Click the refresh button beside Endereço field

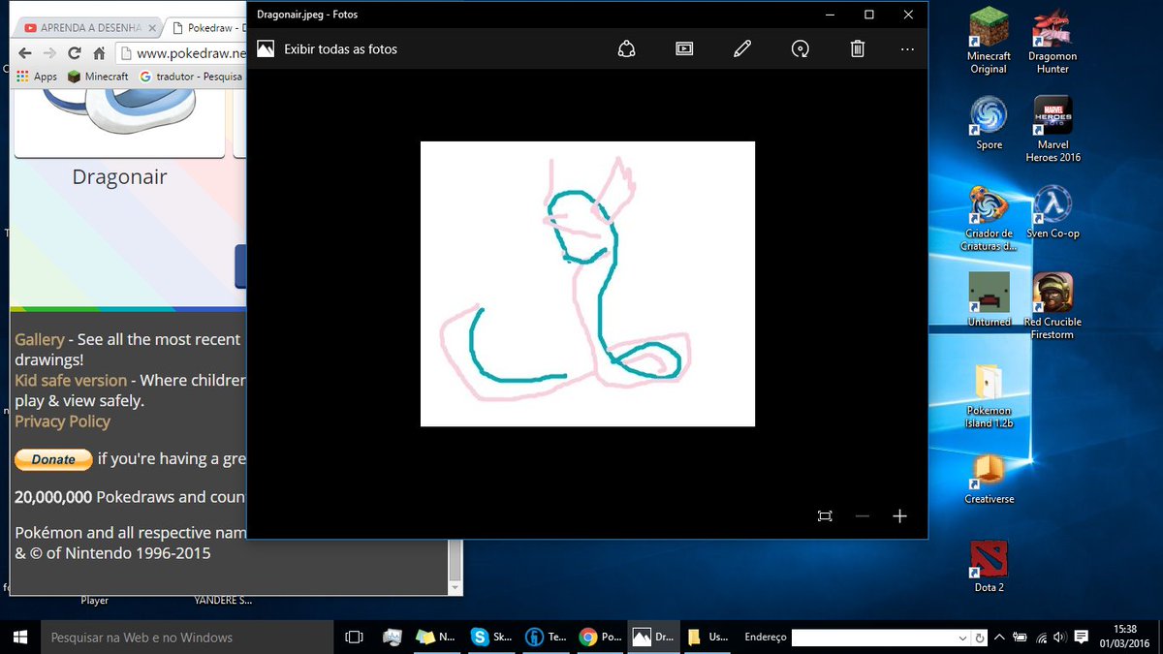(x=980, y=638)
